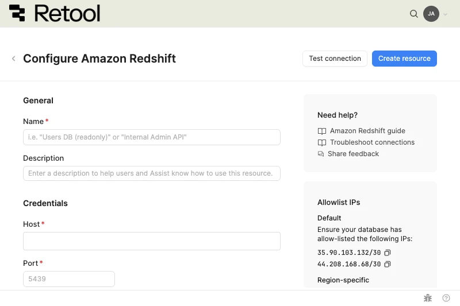Open search with the magnifier icon
460x306 pixels.
pyautogui.click(x=413, y=14)
